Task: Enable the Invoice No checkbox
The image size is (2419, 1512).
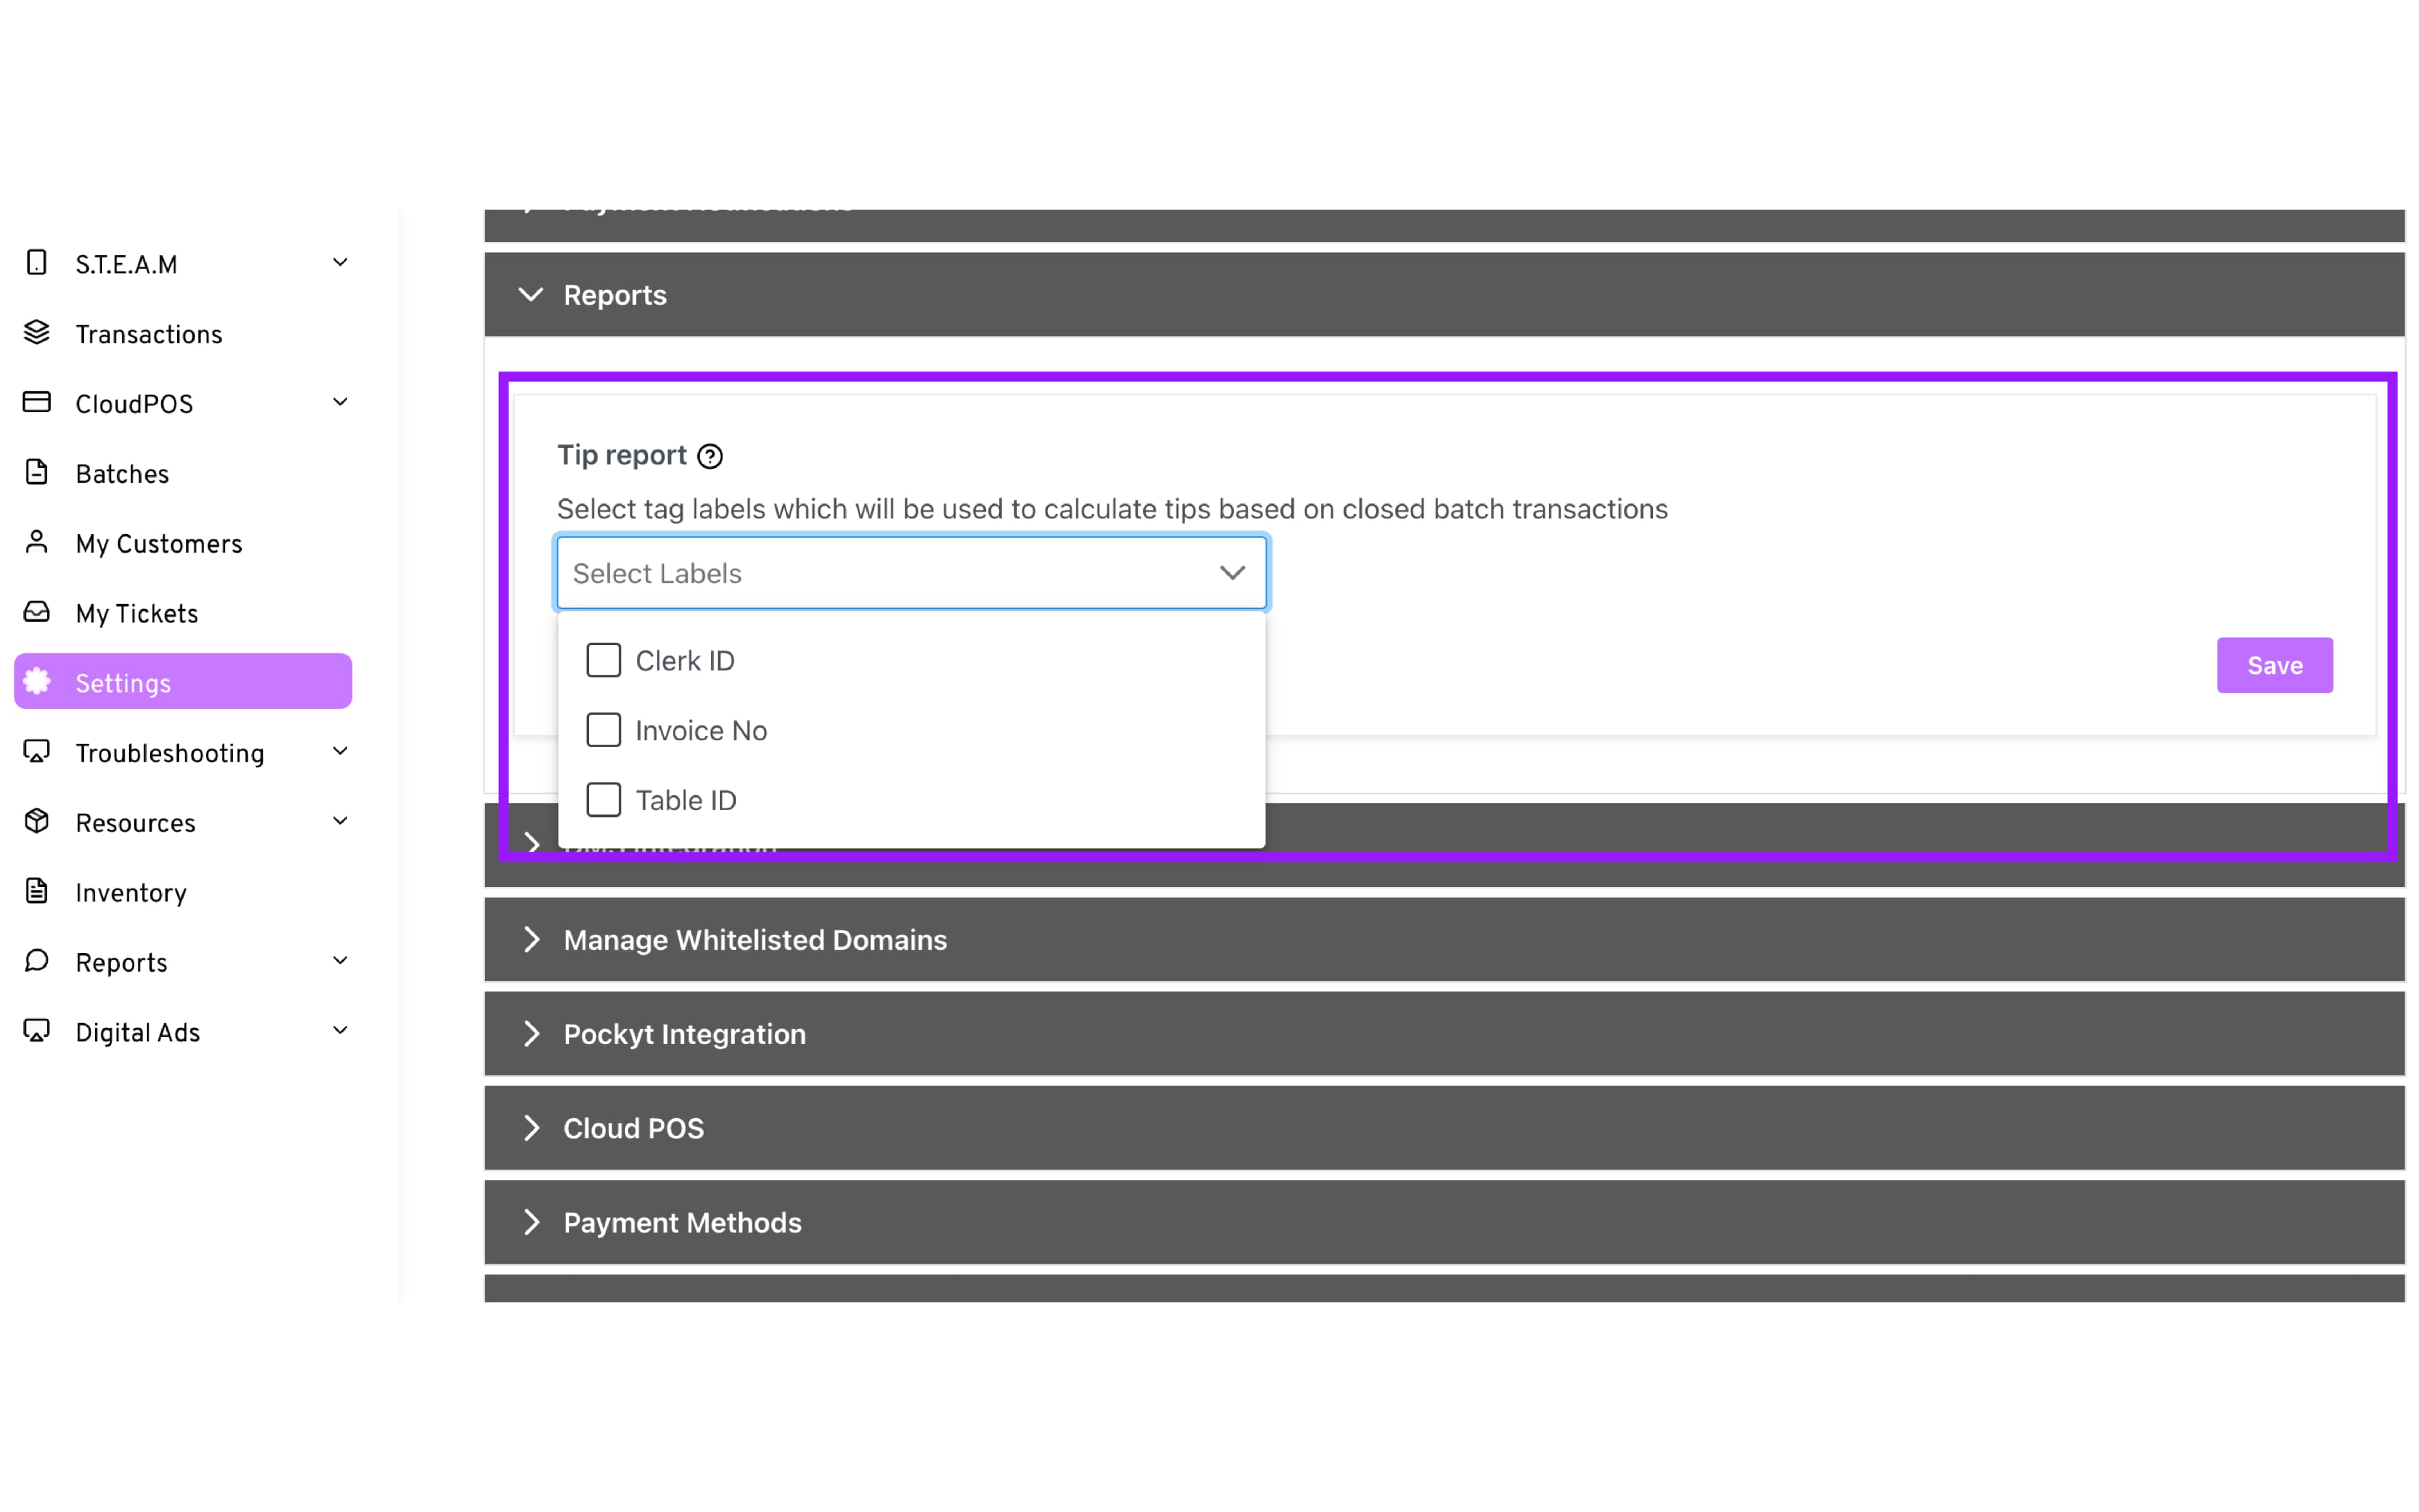Action: pyautogui.click(x=603, y=731)
